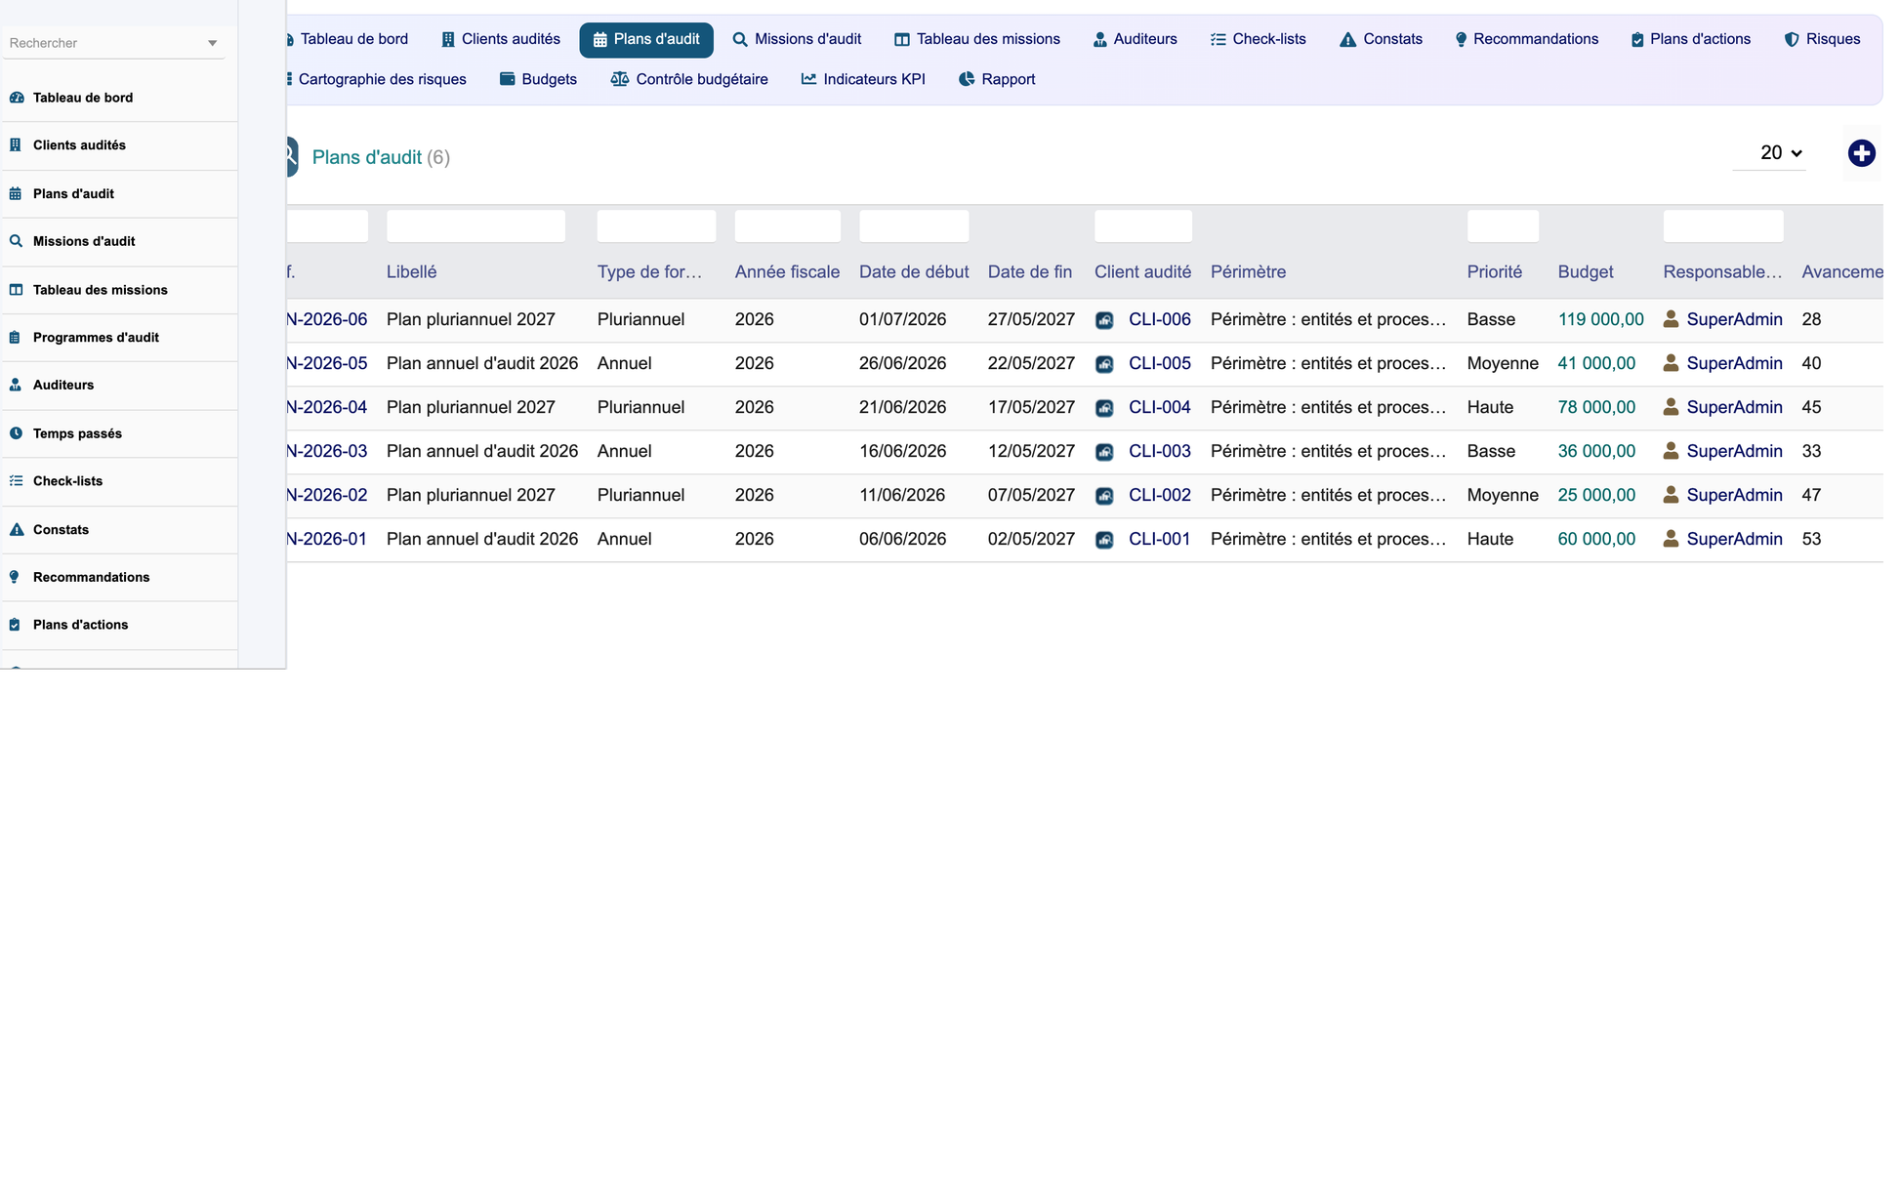Click the Priorité column filter field
The image size is (1900, 1187).
pyautogui.click(x=1503, y=226)
